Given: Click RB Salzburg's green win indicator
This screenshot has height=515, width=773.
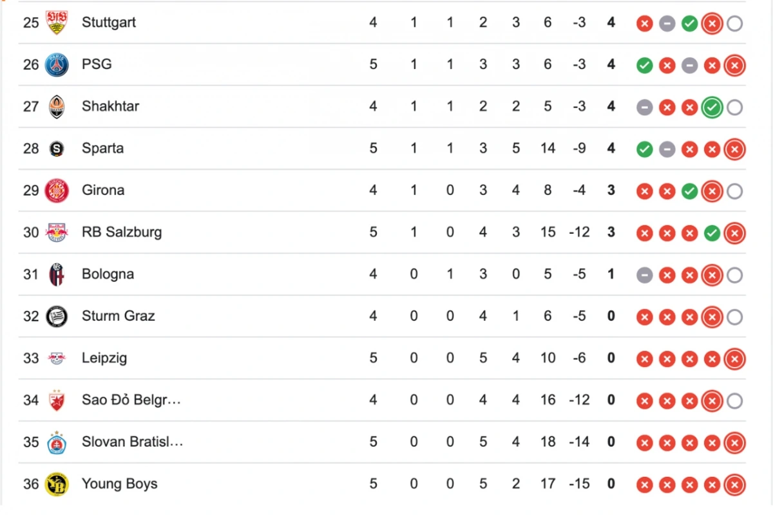Looking at the screenshot, I should click(x=712, y=233).
